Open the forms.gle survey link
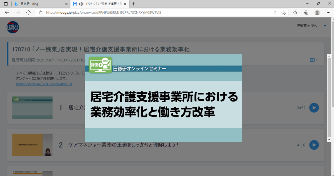Image resolution: width=334 pixels, height=176 pixels. 44,84
